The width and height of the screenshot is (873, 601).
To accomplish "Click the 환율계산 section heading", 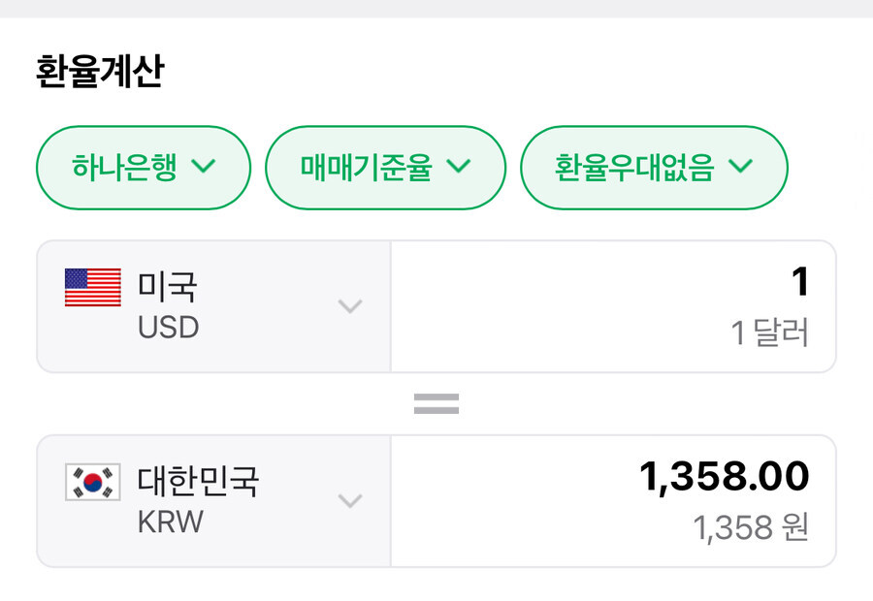I will point(100,73).
